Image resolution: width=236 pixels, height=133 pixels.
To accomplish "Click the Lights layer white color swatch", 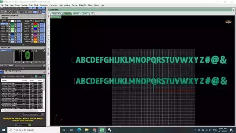I will coord(12,21).
